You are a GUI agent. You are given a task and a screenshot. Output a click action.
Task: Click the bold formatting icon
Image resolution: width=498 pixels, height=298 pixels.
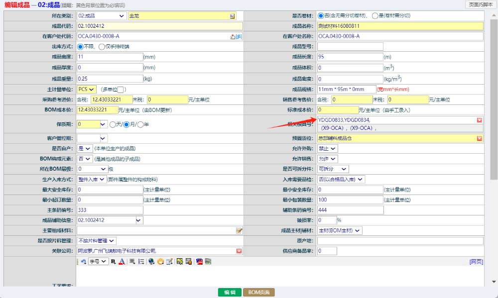click(113, 261)
